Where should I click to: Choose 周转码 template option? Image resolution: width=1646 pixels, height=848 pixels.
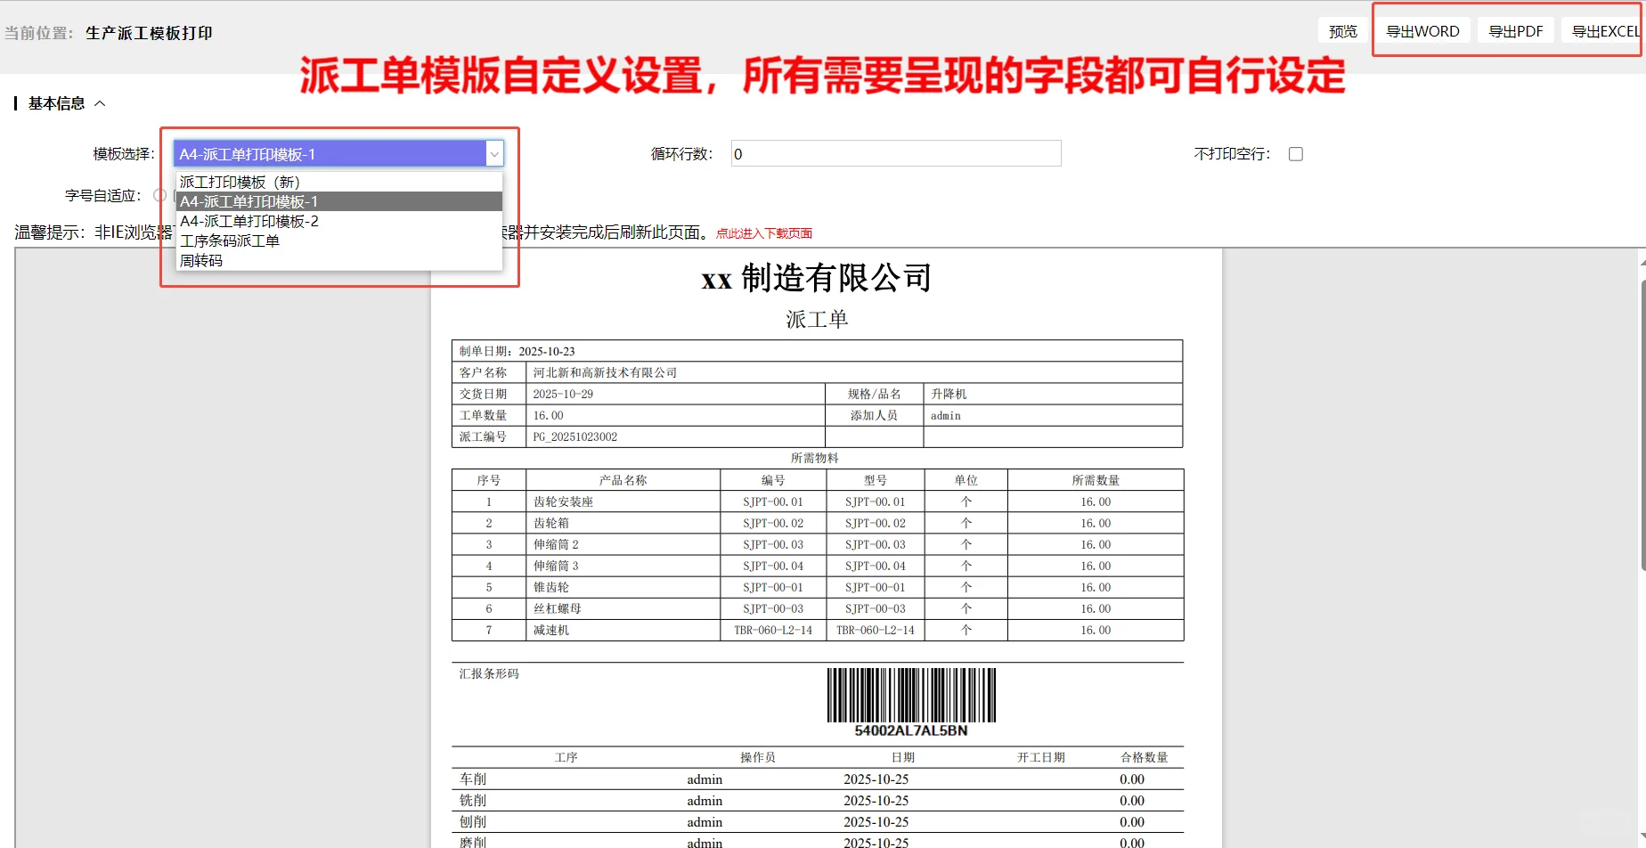pos(200,260)
